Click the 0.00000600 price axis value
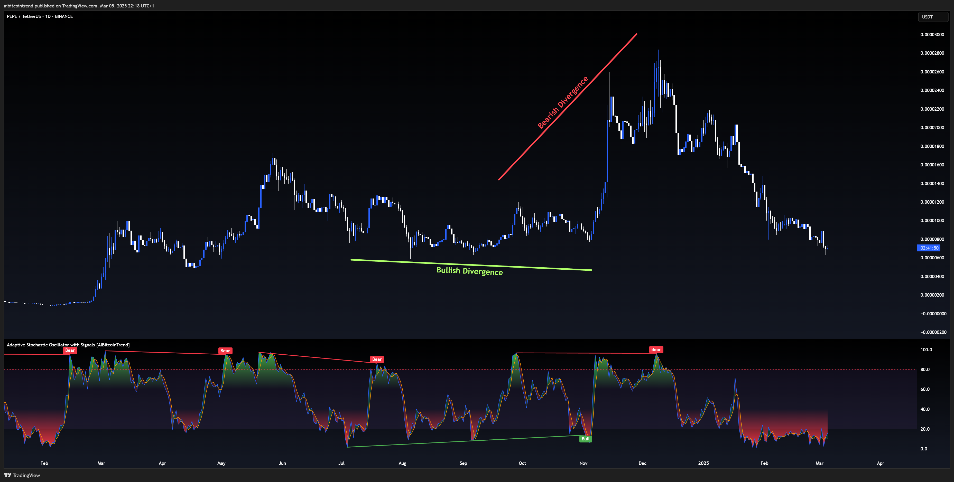The width and height of the screenshot is (954, 482). tap(932, 258)
